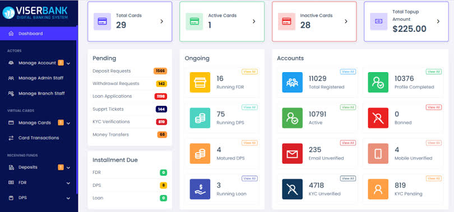Click View All for Total Registered
The height and width of the screenshot is (212, 454).
click(x=348, y=72)
